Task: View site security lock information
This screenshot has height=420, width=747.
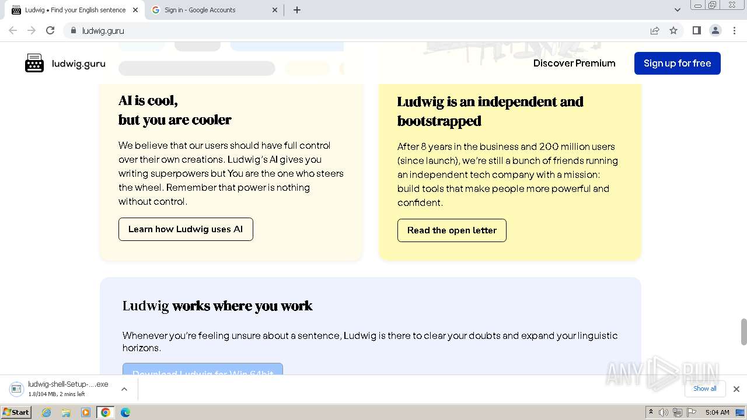Action: 73,30
